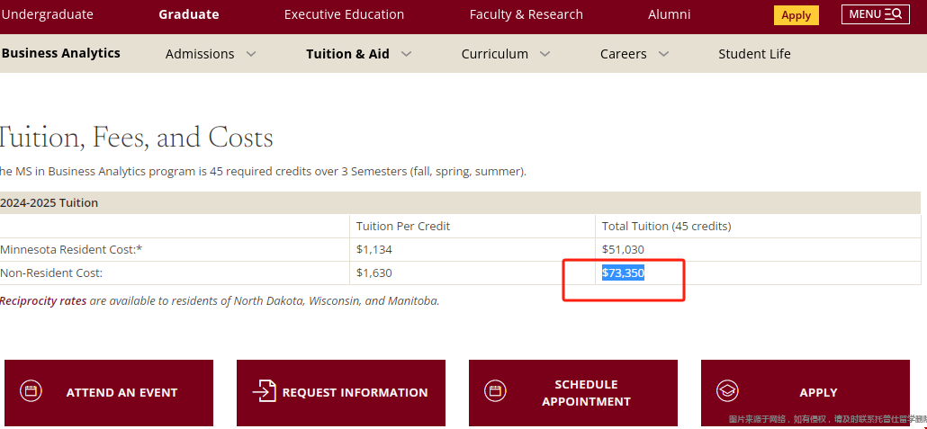
Task: Visit the Alumni navigation item
Action: 670,14
